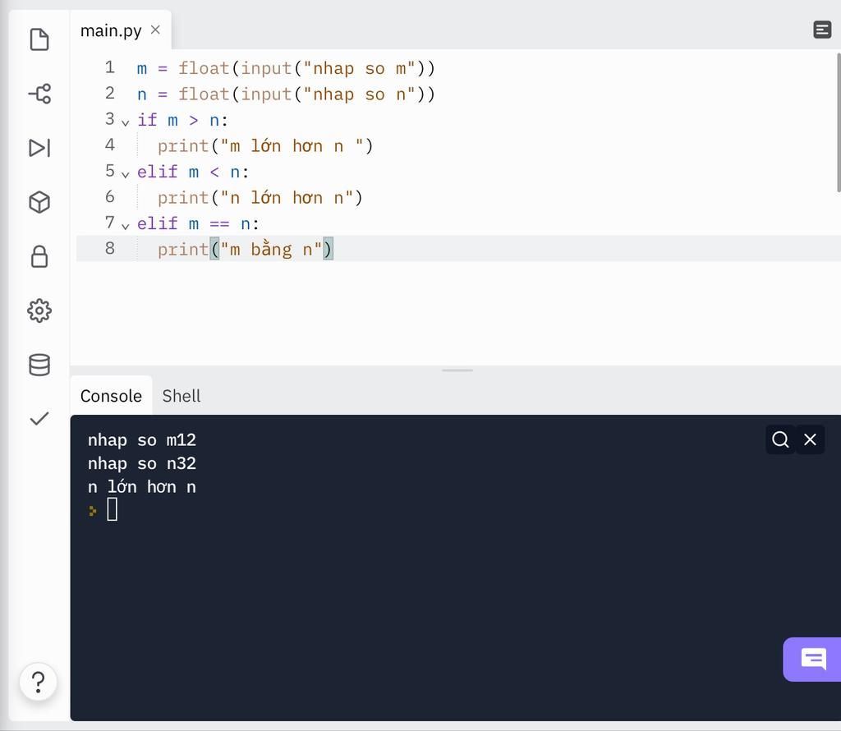Open the chat bubble widget
Viewport: 841px width, 731px height.
click(x=813, y=659)
